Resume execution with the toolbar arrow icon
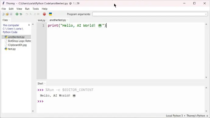This screenshot has height=118, width=210. (x=39, y=14)
